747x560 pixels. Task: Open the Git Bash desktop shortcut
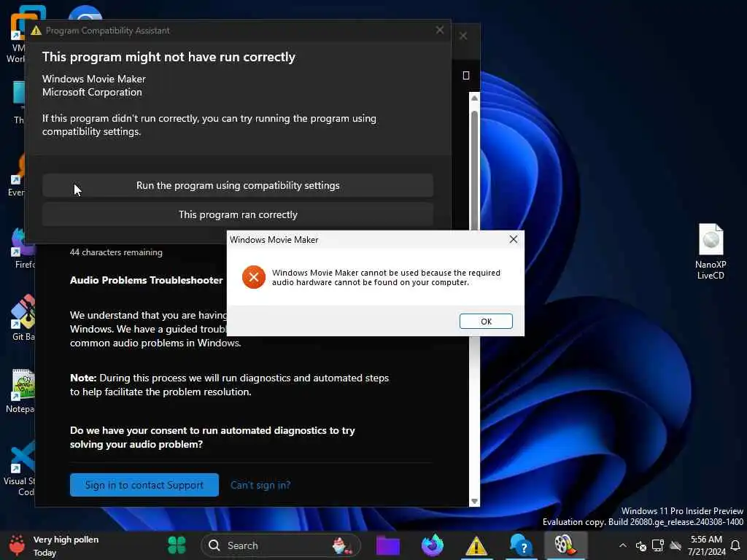coord(23,317)
